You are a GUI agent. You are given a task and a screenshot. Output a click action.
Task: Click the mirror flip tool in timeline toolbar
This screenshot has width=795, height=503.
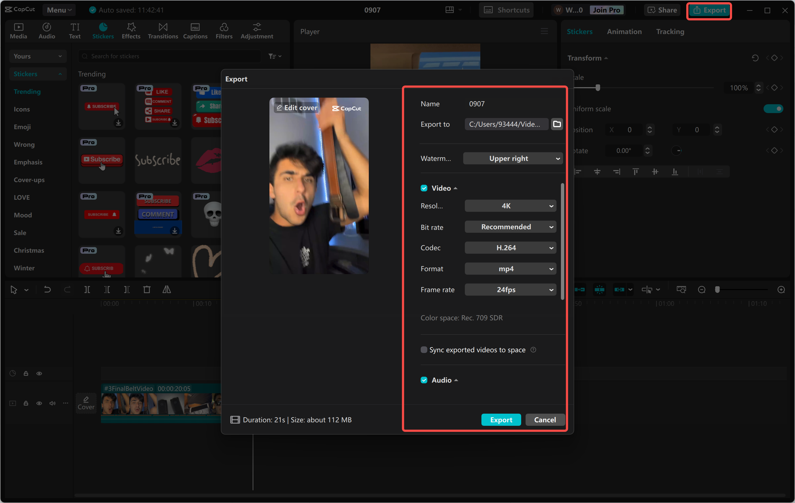[166, 290]
